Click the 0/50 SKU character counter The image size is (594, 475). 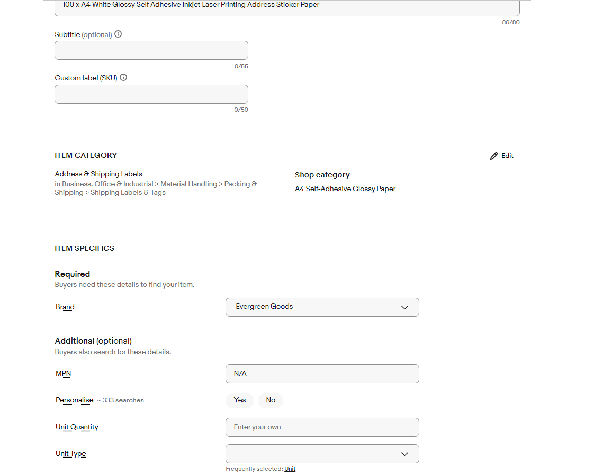[241, 110]
